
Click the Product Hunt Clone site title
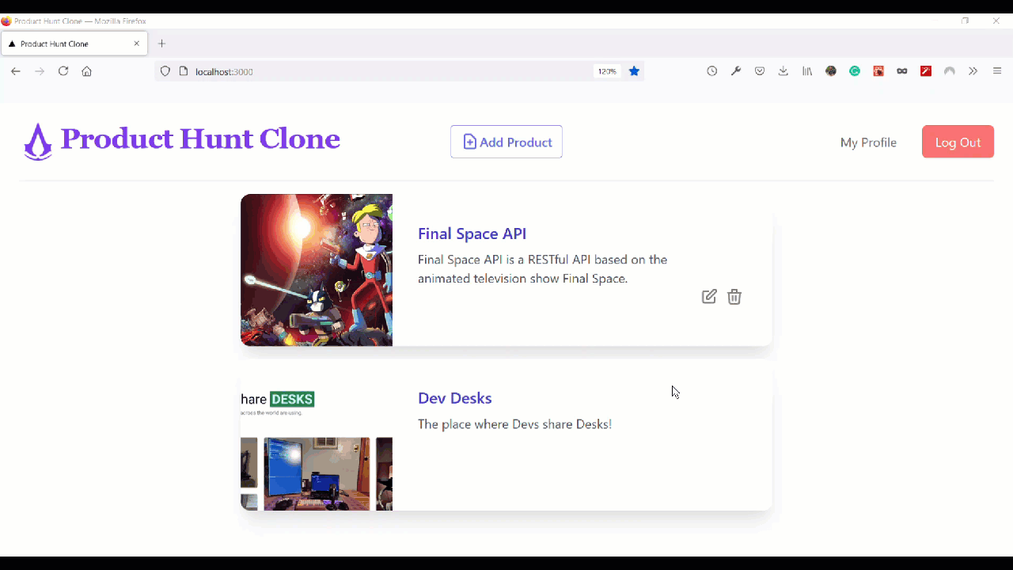pos(200,139)
